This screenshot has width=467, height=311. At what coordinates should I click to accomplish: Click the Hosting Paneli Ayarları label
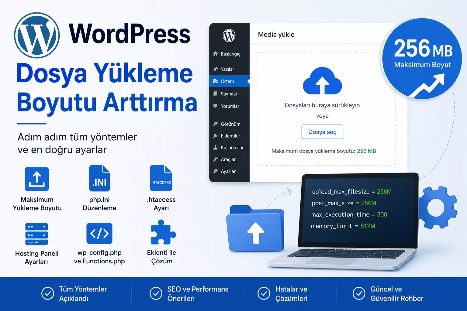(x=37, y=258)
